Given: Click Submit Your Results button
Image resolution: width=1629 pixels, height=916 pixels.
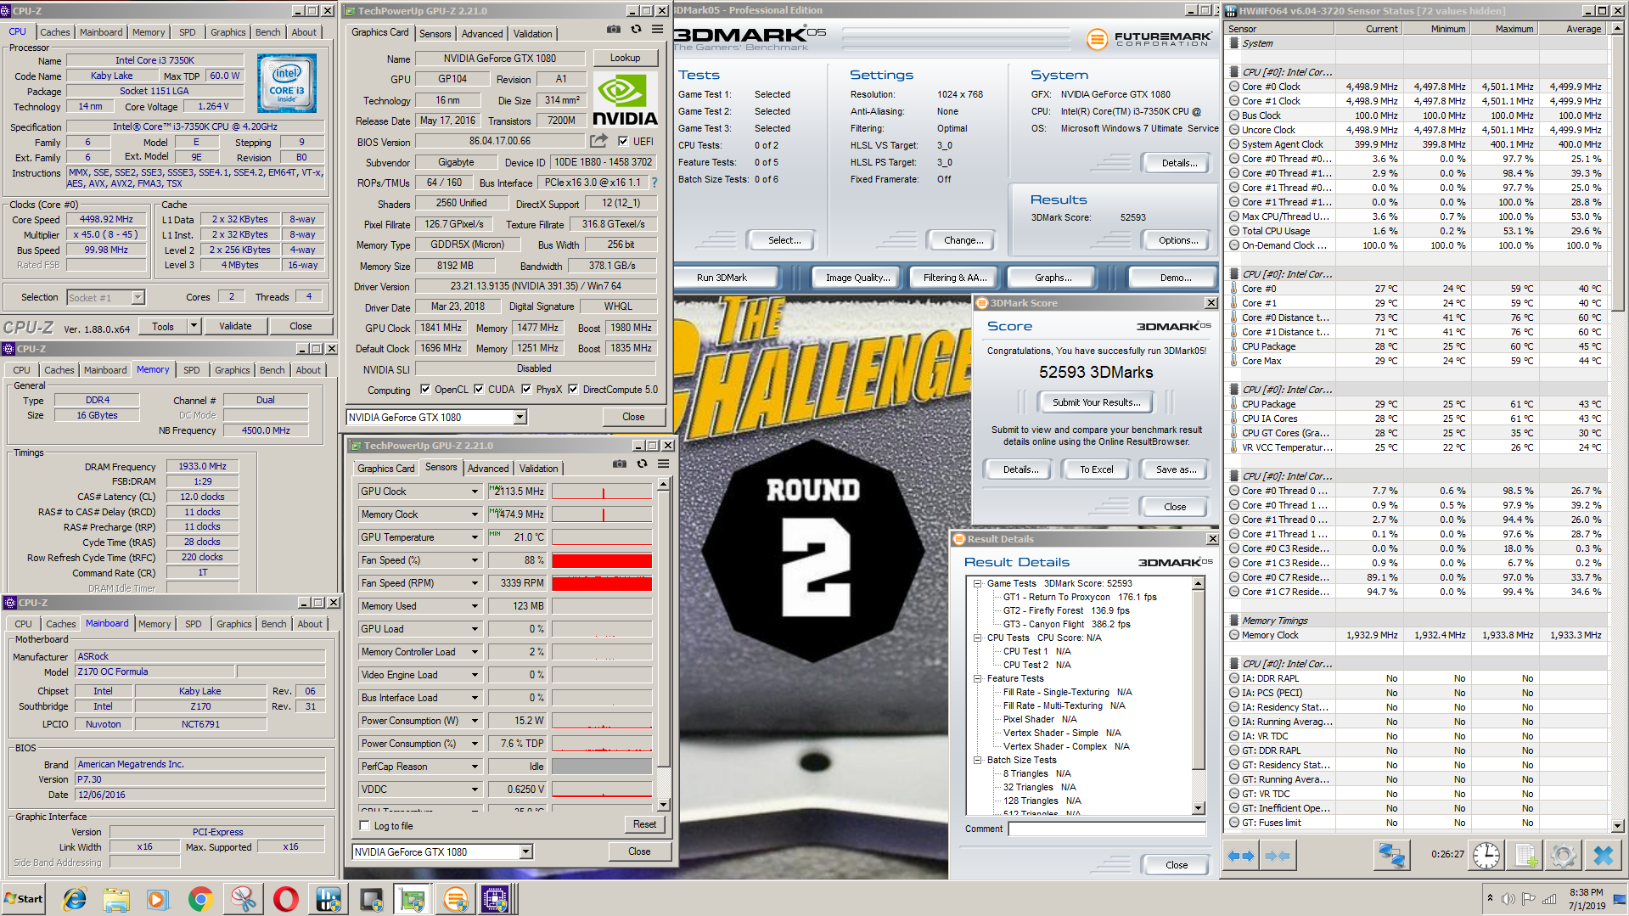Looking at the screenshot, I should pyautogui.click(x=1096, y=402).
